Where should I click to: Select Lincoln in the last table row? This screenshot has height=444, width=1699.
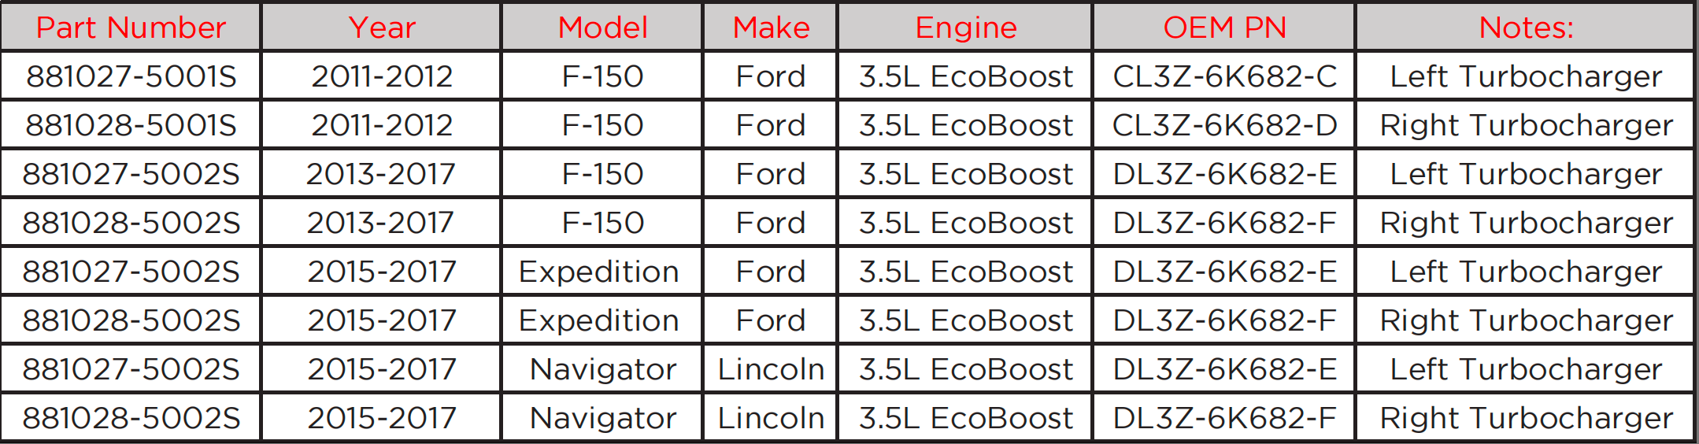click(x=771, y=418)
